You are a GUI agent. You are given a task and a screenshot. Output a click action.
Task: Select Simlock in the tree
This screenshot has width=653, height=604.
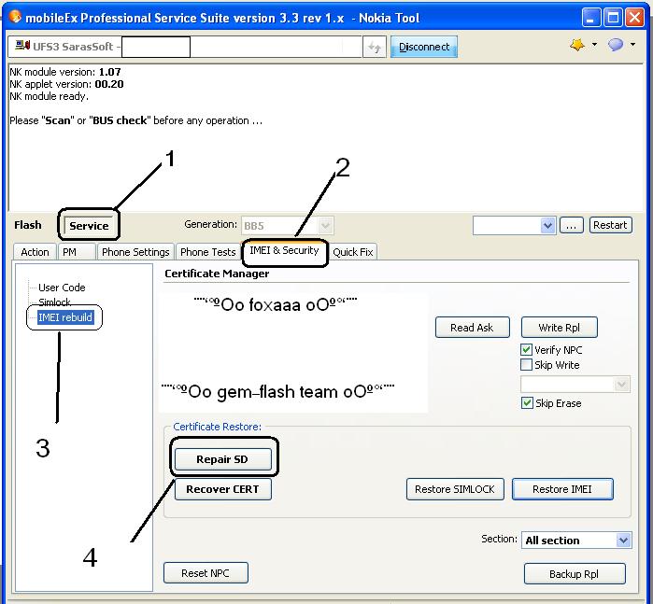point(54,302)
